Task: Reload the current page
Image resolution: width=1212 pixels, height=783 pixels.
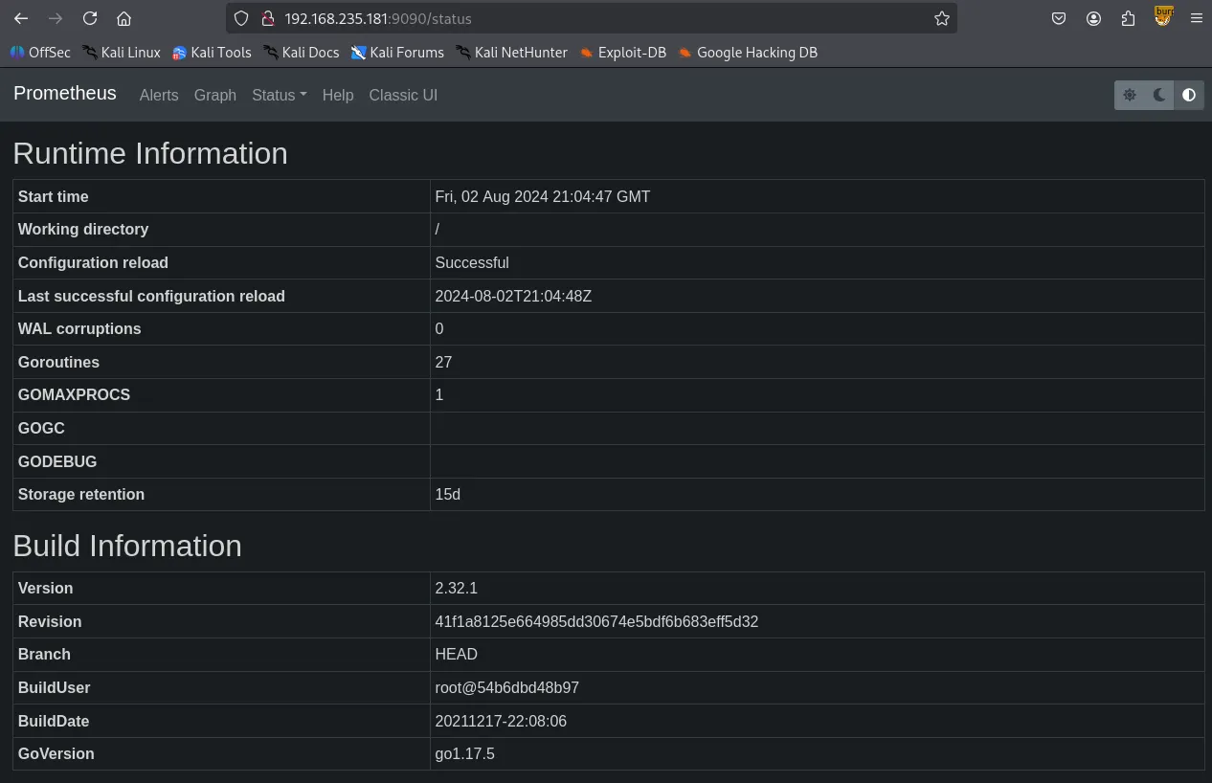Action: 90,18
